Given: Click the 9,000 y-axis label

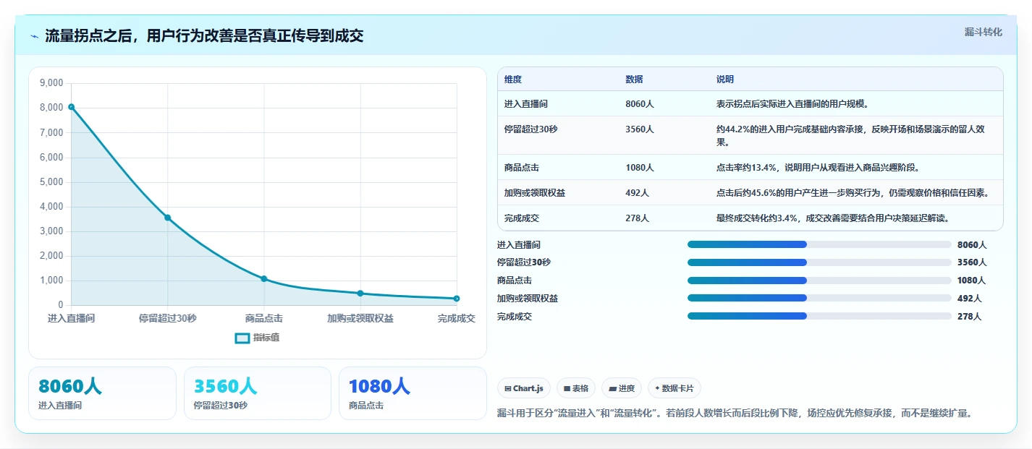Looking at the screenshot, I should tap(51, 83).
